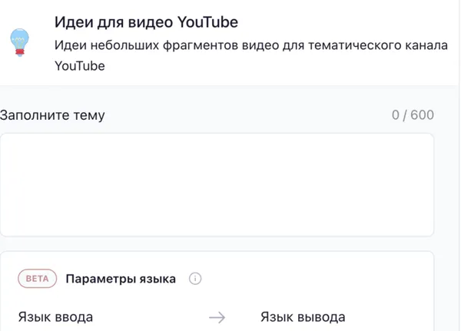Image resolution: width=461 pixels, height=331 pixels.
Task: Click the word тему in the field label
Action: tap(86, 115)
